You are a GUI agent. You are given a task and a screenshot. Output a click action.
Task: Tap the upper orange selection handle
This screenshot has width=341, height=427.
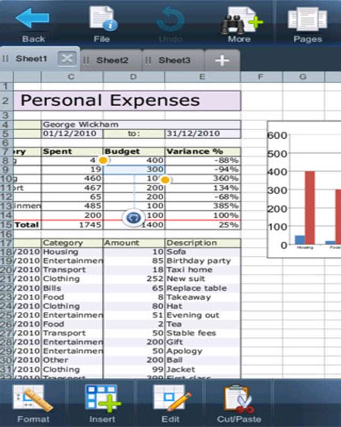tap(103, 160)
